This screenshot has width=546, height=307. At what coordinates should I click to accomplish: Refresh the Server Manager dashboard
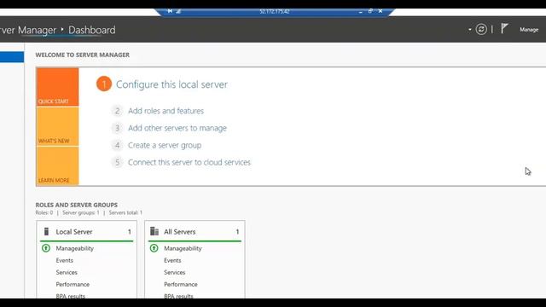(481, 29)
